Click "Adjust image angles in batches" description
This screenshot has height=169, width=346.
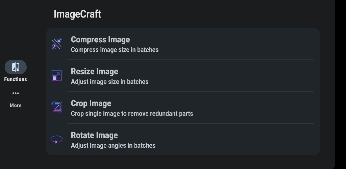(x=113, y=146)
